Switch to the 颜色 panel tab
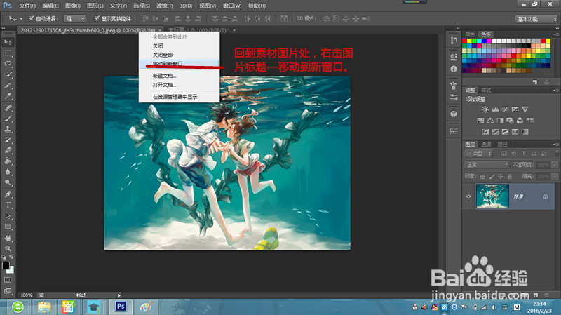The height and width of the screenshot is (315, 561). (470, 34)
